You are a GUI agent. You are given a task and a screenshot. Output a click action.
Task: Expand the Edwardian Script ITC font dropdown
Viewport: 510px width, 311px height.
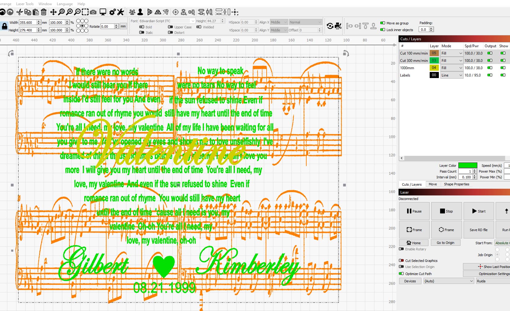click(x=193, y=21)
